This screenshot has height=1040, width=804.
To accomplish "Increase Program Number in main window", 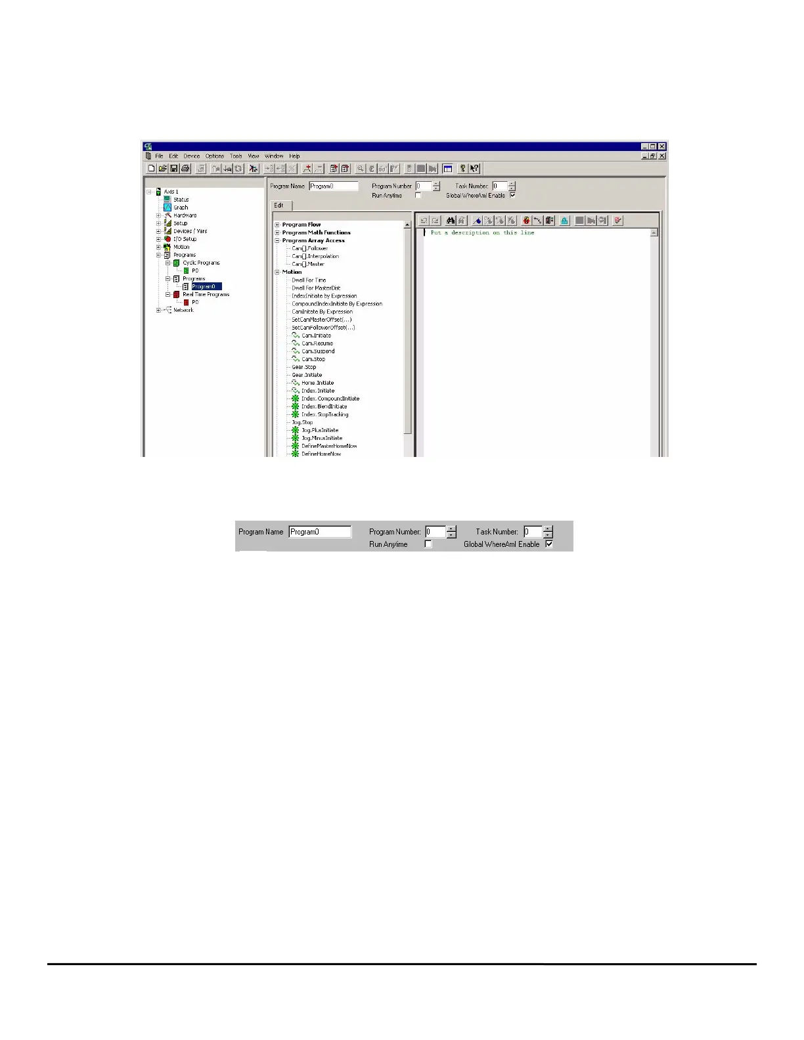I will click(436, 184).
